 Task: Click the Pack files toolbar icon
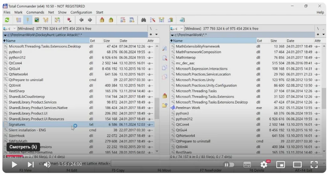click(x=102, y=20)
